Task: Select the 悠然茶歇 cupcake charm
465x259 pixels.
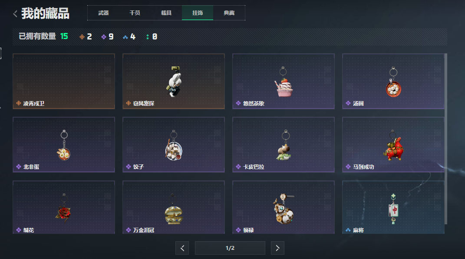Action: point(284,81)
